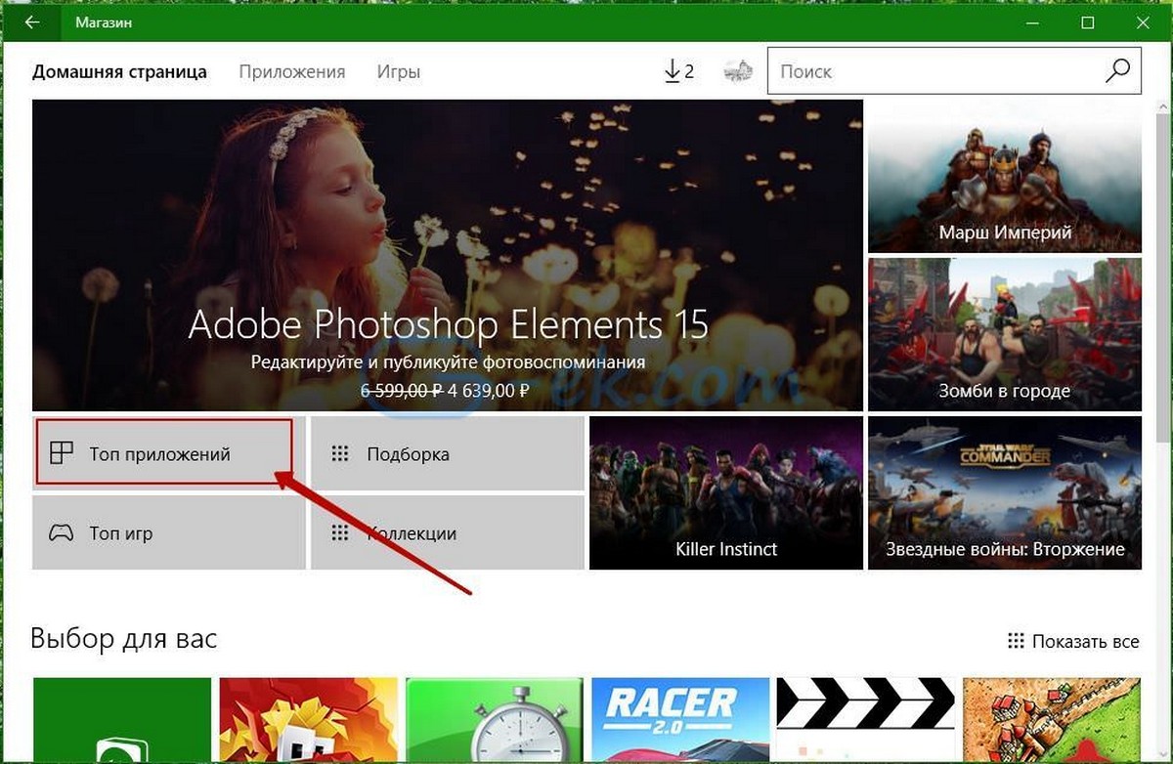Maximize the Магазин window
1173x764 pixels.
(1087, 21)
